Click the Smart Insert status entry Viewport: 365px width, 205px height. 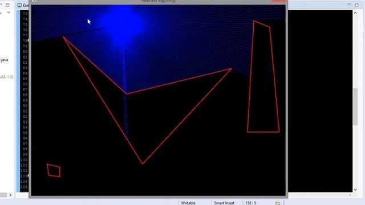[224, 203]
